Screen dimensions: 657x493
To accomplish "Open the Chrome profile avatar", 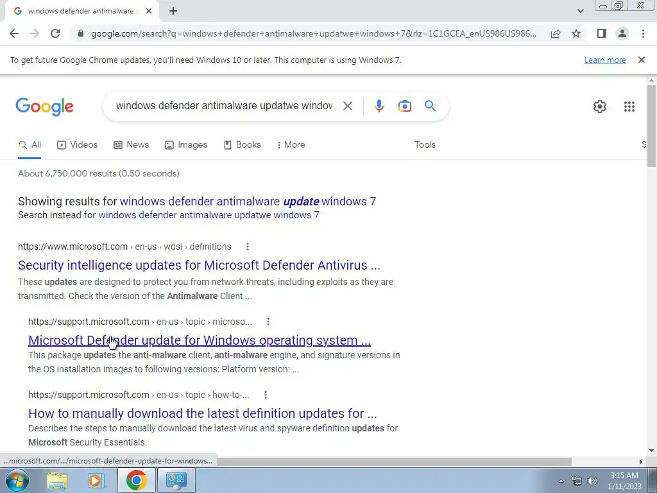I will (x=622, y=33).
